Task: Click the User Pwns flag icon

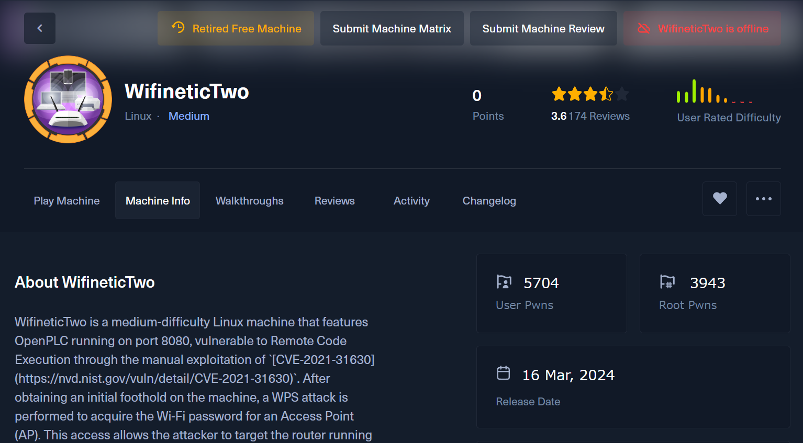Action: click(x=504, y=282)
